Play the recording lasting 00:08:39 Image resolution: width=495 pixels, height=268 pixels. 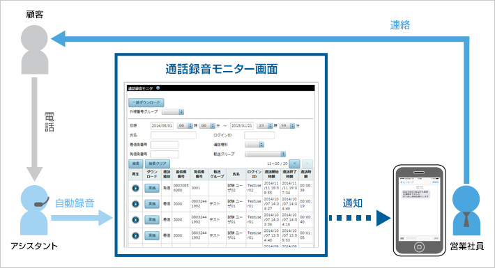(x=135, y=188)
